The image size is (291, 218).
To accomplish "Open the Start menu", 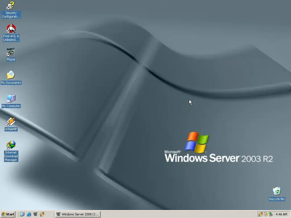I will coord(8,214).
